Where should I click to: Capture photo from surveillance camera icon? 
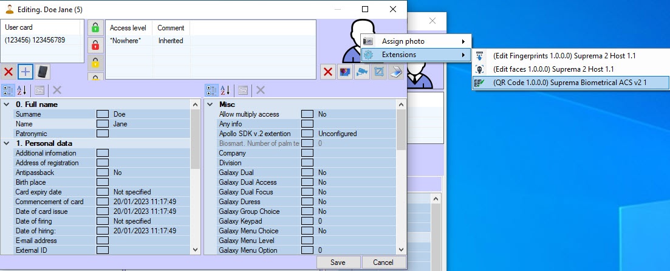click(362, 72)
